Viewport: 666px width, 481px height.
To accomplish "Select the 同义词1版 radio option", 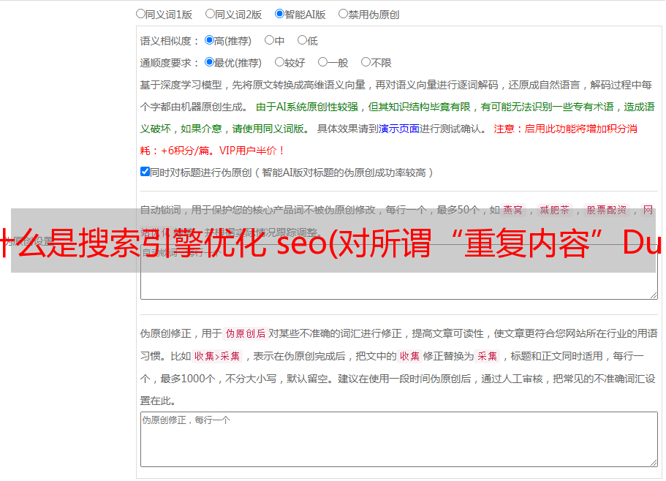I will tap(140, 14).
